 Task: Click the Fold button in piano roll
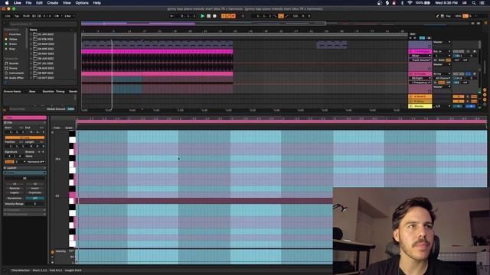click(57, 128)
